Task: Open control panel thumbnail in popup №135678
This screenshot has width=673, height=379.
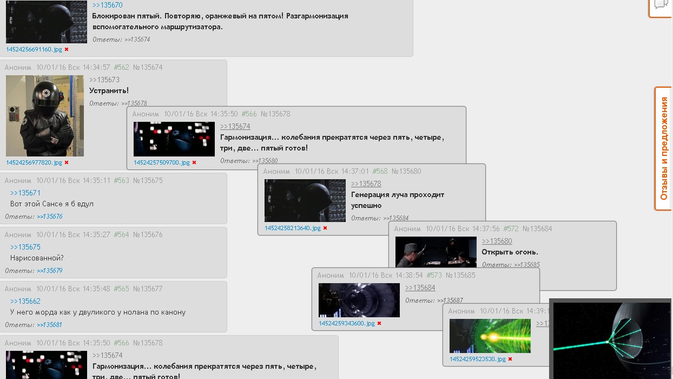Action: coord(174,139)
